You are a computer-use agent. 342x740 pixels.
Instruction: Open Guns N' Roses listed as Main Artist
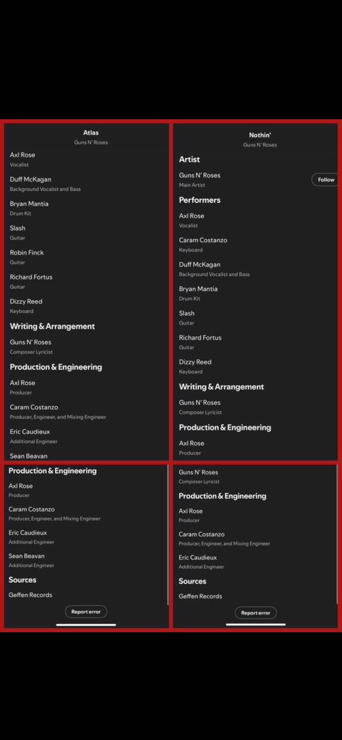pos(200,175)
